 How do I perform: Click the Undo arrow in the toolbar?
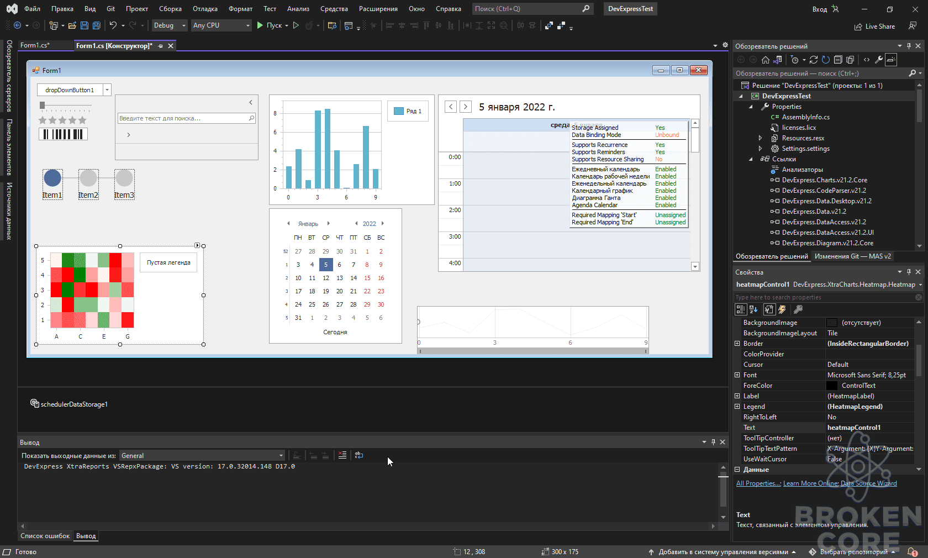113,25
